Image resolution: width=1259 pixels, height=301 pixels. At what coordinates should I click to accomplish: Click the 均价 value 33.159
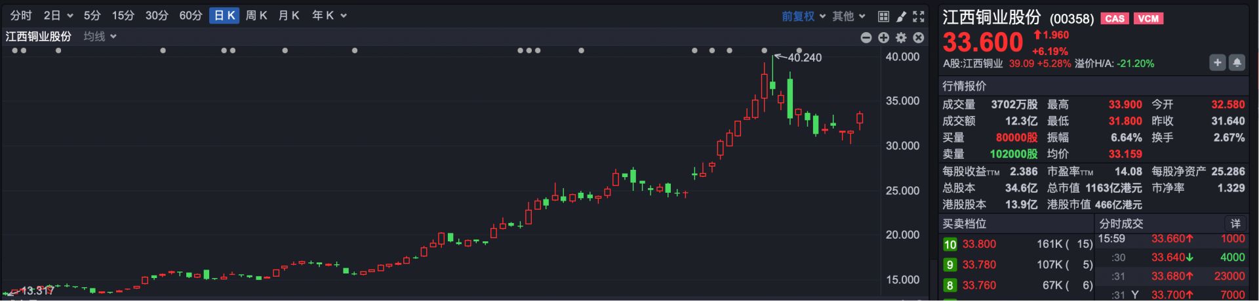tap(1125, 154)
